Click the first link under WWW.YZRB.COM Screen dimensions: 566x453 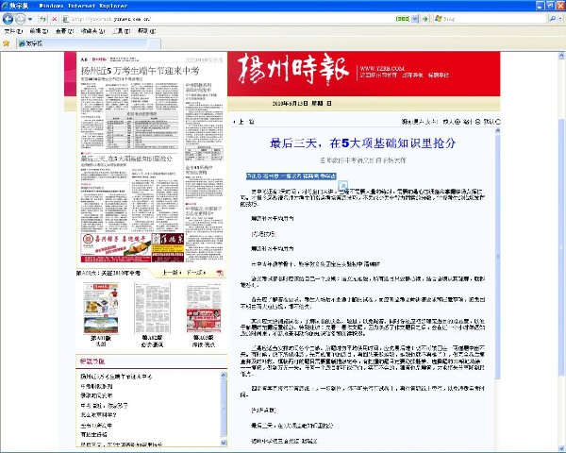[378, 75]
